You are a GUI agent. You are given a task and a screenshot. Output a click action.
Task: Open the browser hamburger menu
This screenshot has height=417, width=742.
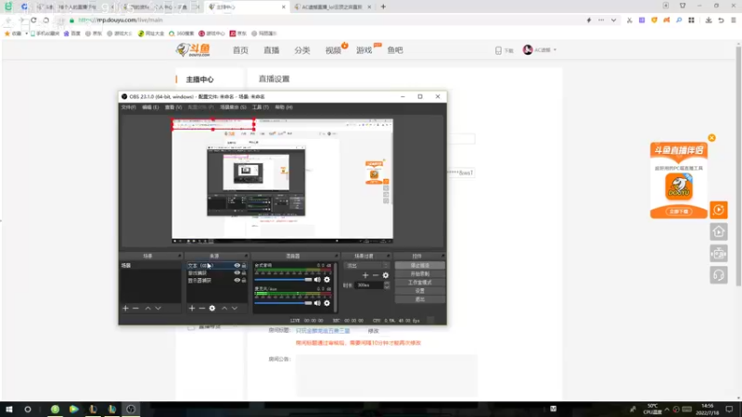[733, 20]
